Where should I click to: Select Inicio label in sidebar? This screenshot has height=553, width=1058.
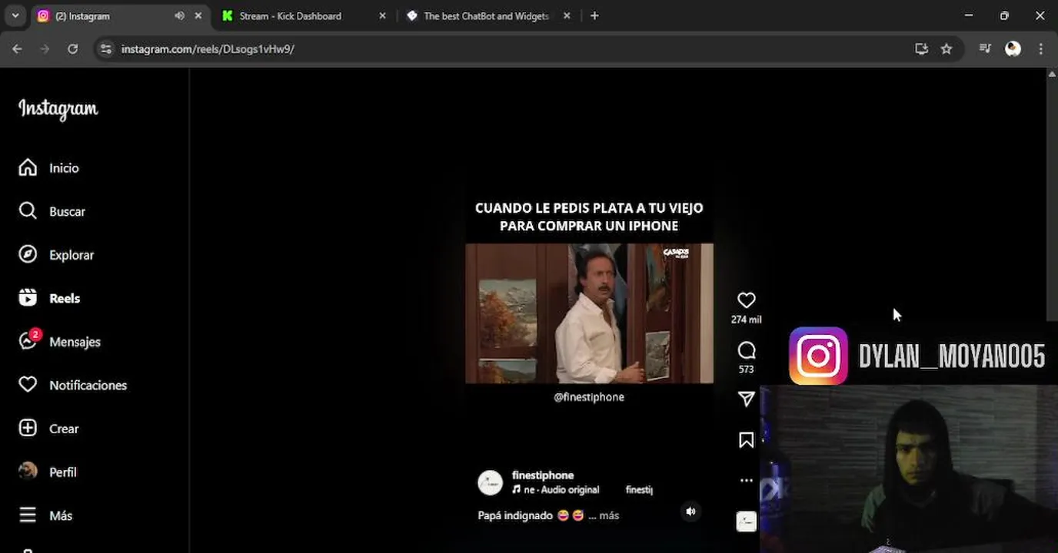point(64,168)
